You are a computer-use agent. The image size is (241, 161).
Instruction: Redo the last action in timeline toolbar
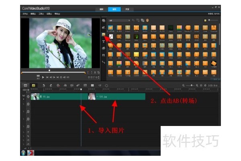(51, 85)
